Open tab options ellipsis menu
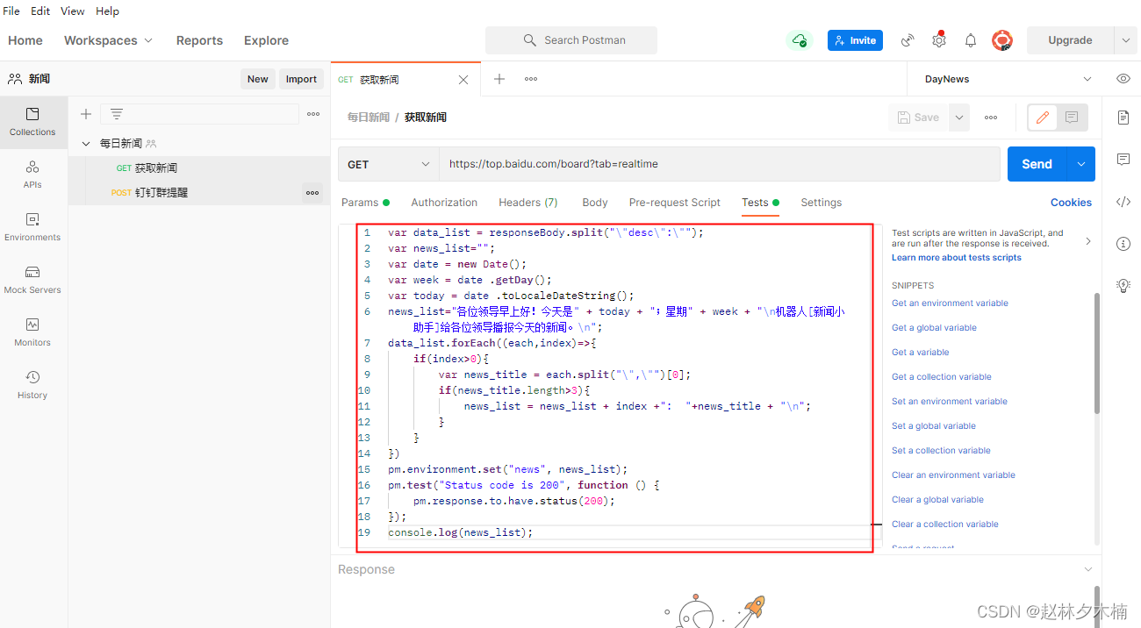The width and height of the screenshot is (1141, 628). [531, 79]
